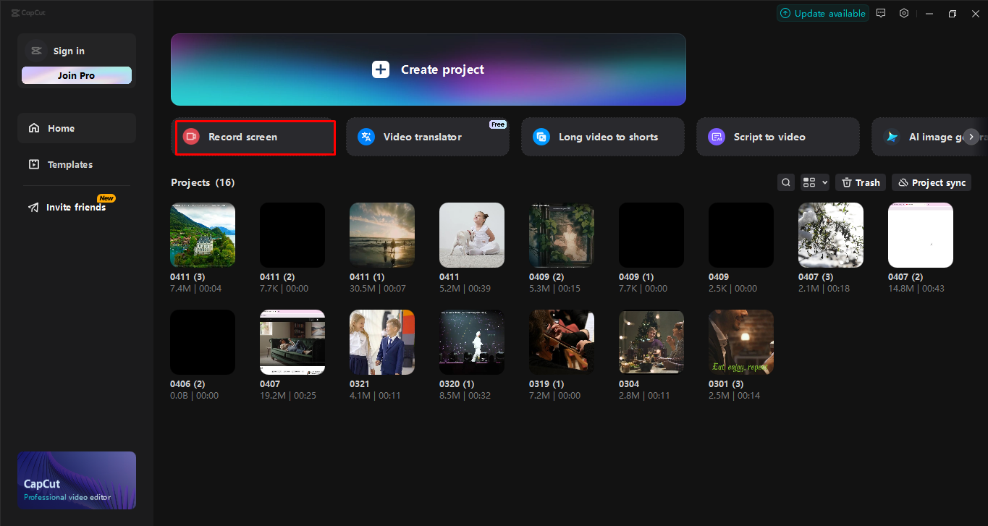Close the CapCut window
The width and height of the screenshot is (988, 526).
(x=975, y=13)
